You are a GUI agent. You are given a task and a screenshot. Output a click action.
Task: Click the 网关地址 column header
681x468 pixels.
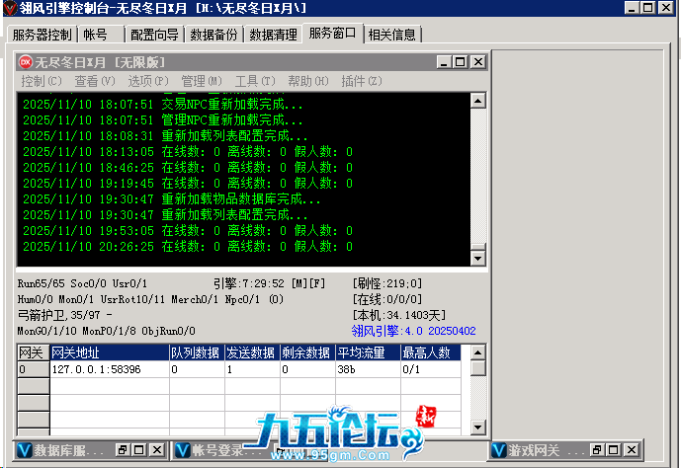[x=110, y=353]
